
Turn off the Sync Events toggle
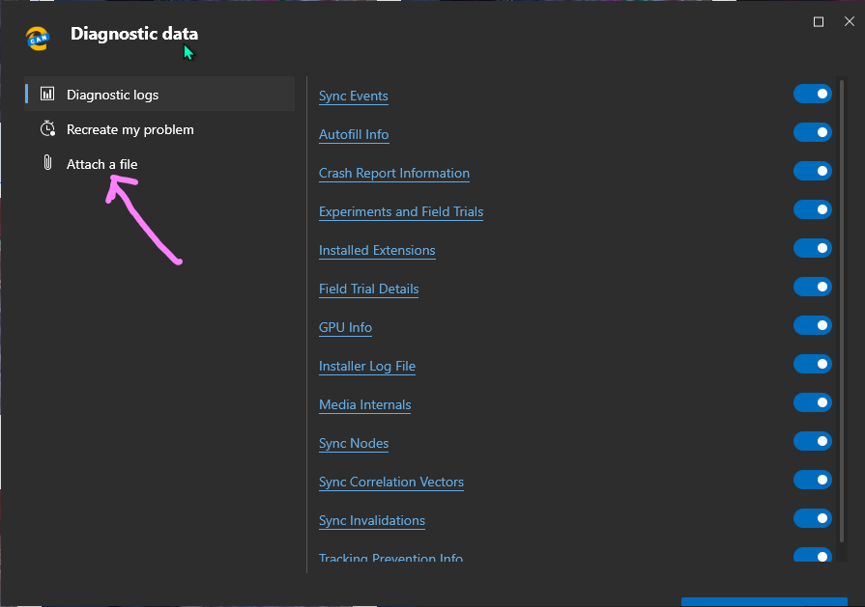pos(812,94)
